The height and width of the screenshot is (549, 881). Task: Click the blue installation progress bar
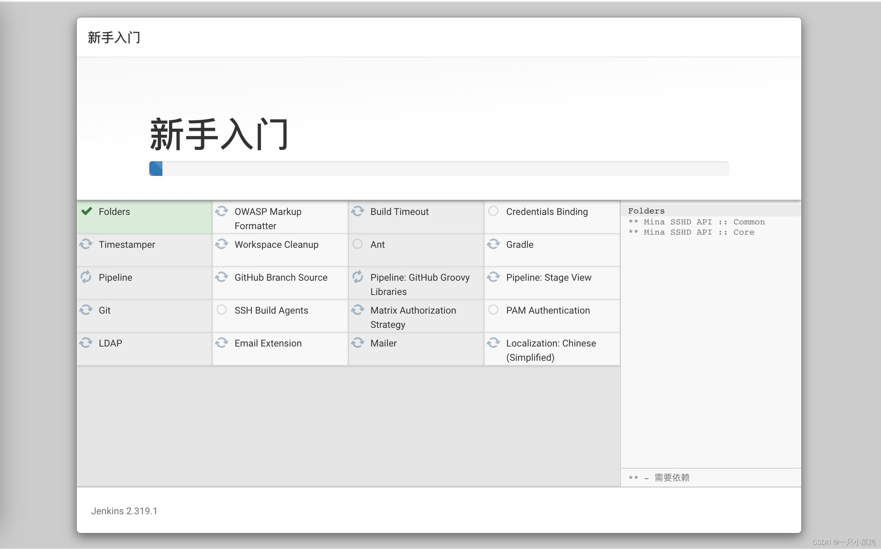[x=156, y=169]
